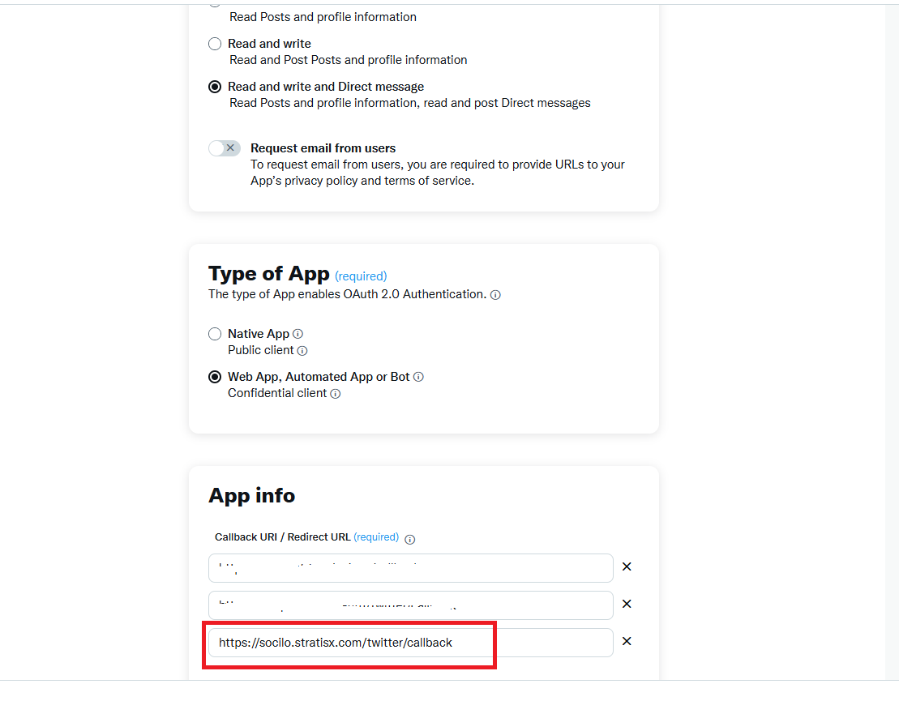Toggle Request email from users switch
899x701 pixels.
point(225,148)
